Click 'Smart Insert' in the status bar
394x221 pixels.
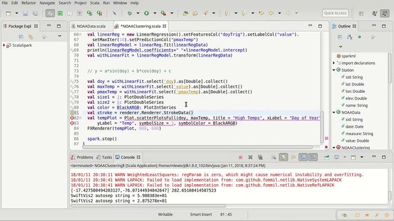(x=201, y=214)
